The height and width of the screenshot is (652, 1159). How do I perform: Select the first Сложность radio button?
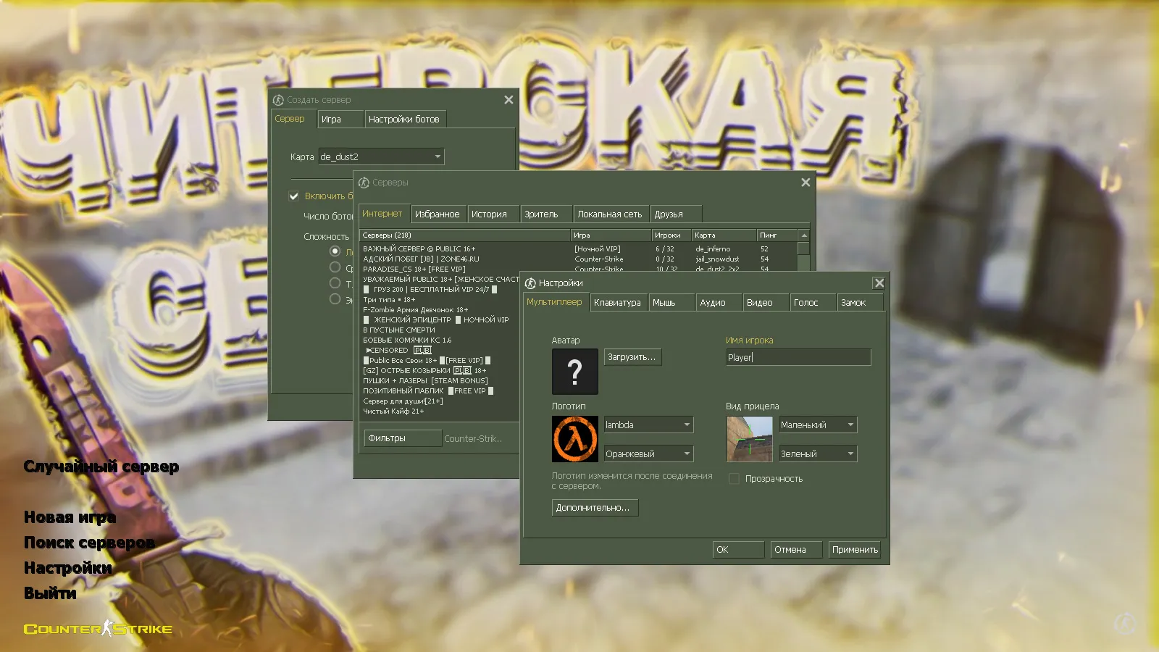335,251
